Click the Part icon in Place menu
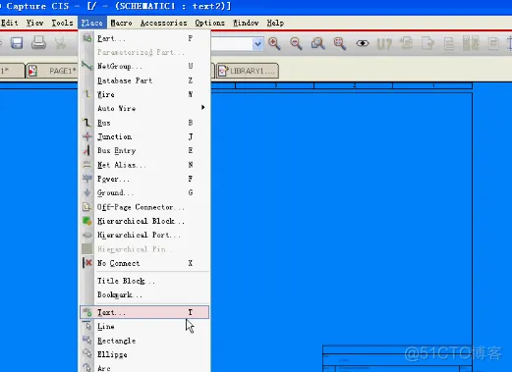This screenshot has width=512, height=372. (x=87, y=38)
